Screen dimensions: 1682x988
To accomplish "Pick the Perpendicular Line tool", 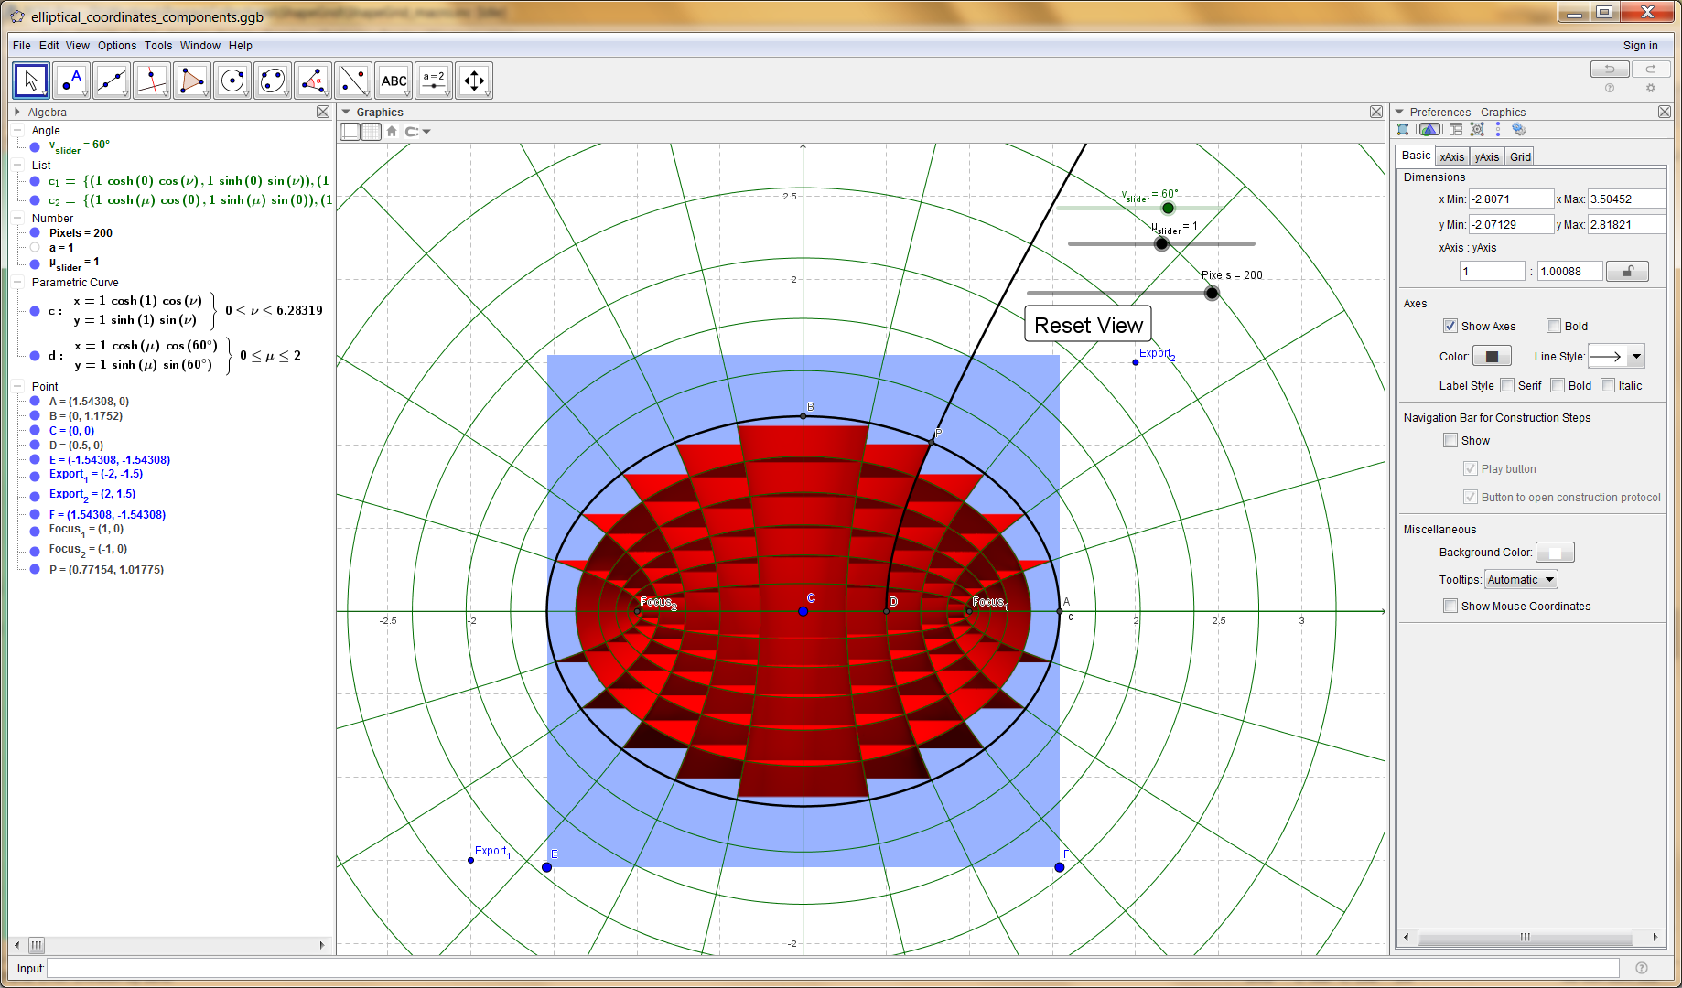I will tap(152, 81).
